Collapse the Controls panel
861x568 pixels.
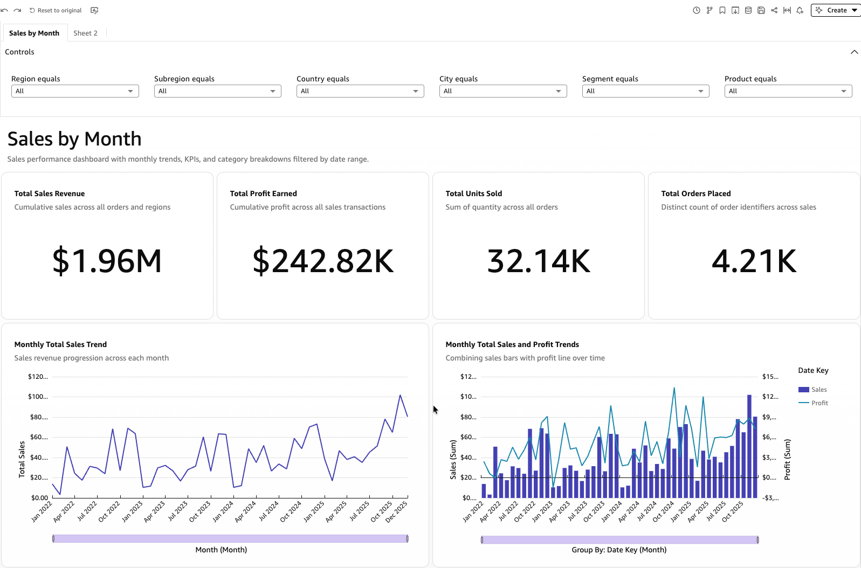point(854,52)
